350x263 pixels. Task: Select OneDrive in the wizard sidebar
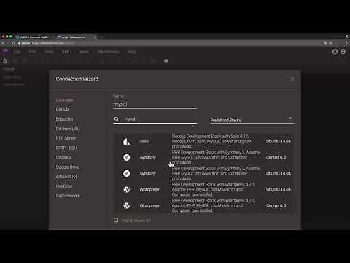coord(64,186)
